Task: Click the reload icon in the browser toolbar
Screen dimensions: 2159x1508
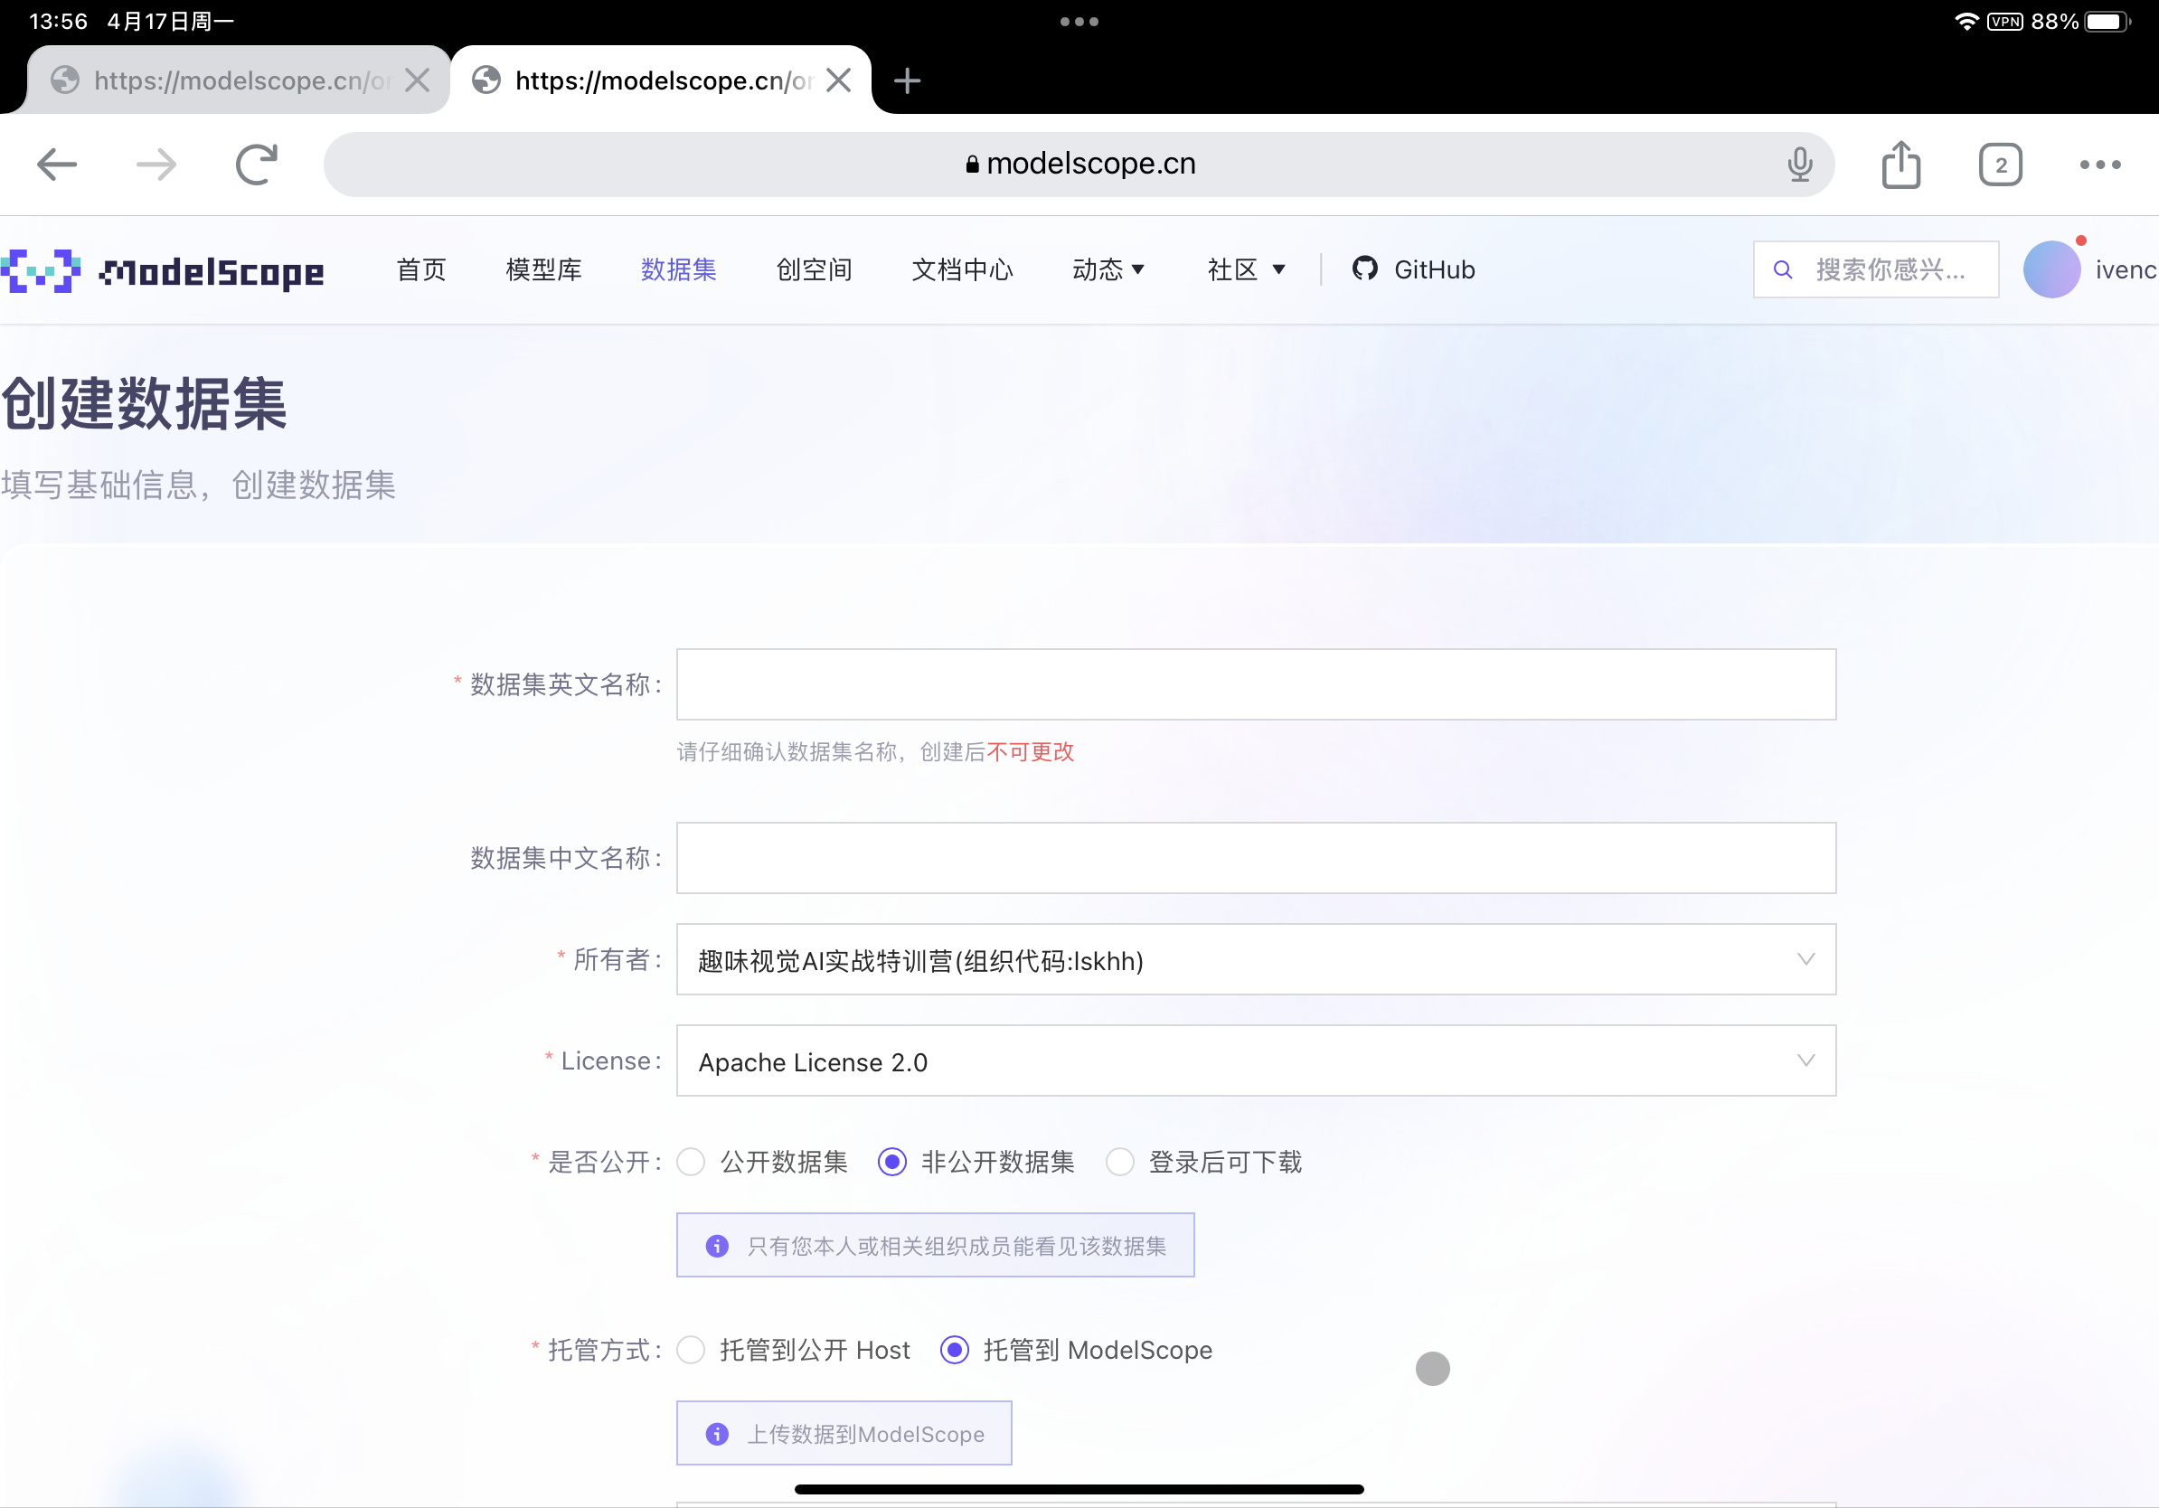Action: tap(257, 164)
